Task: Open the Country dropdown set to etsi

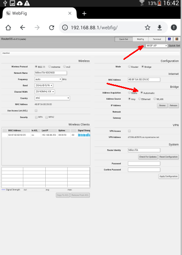Action: coord(52,98)
